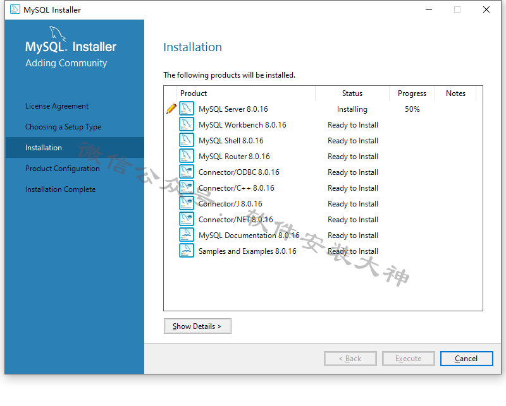Click the Back button
This screenshot has height=406, width=506.
pyautogui.click(x=350, y=359)
